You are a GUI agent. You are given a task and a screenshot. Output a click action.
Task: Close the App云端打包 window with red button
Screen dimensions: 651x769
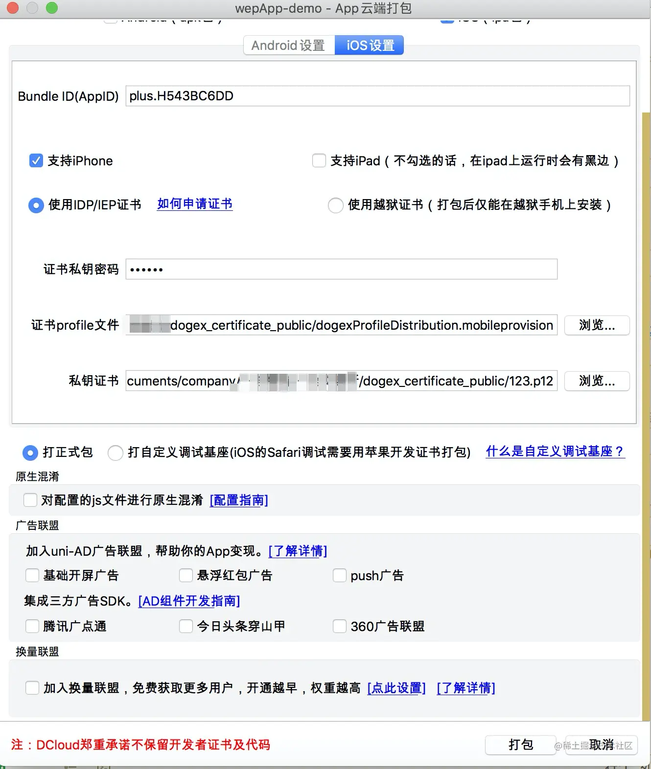pos(12,8)
